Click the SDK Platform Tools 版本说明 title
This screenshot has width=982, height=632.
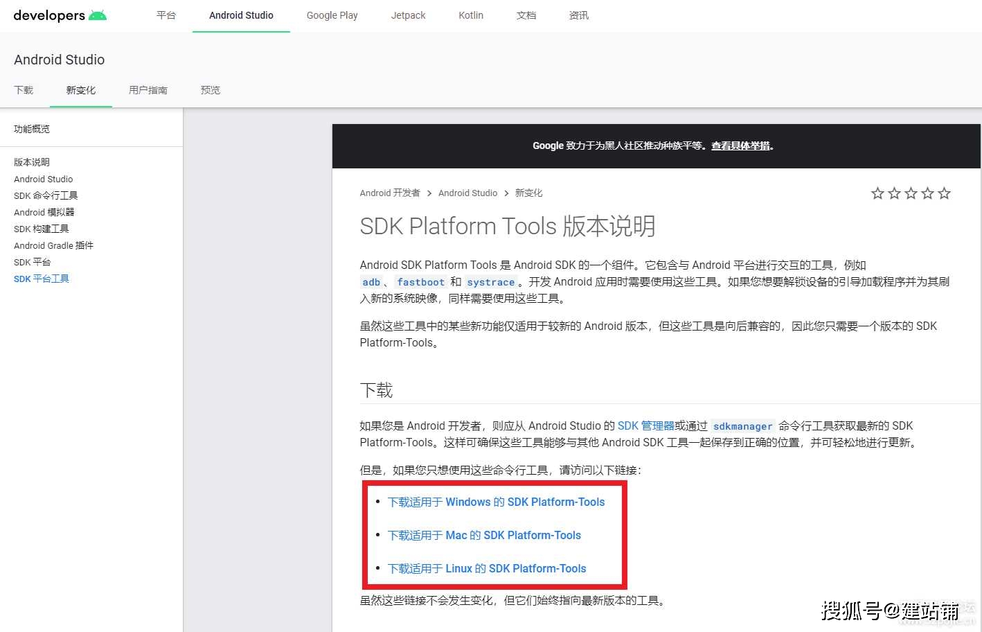point(507,227)
